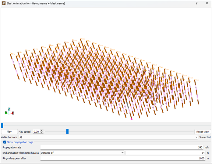Click the N axis indicator label

click(6, 113)
